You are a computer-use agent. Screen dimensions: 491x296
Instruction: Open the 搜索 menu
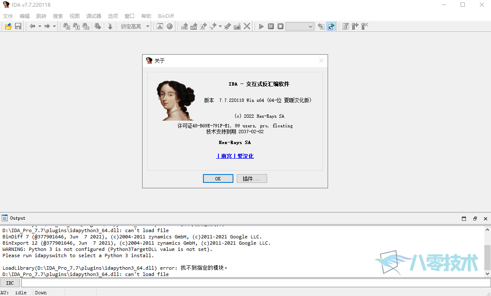pos(58,16)
